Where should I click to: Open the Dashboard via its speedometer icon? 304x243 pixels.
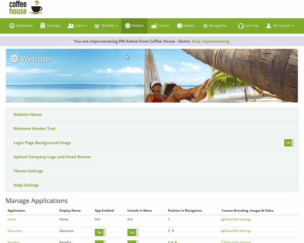point(12,25)
